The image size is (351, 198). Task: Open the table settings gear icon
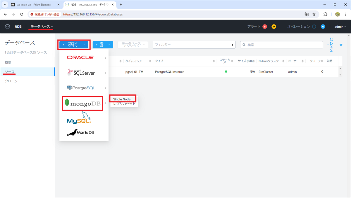[x=341, y=45]
